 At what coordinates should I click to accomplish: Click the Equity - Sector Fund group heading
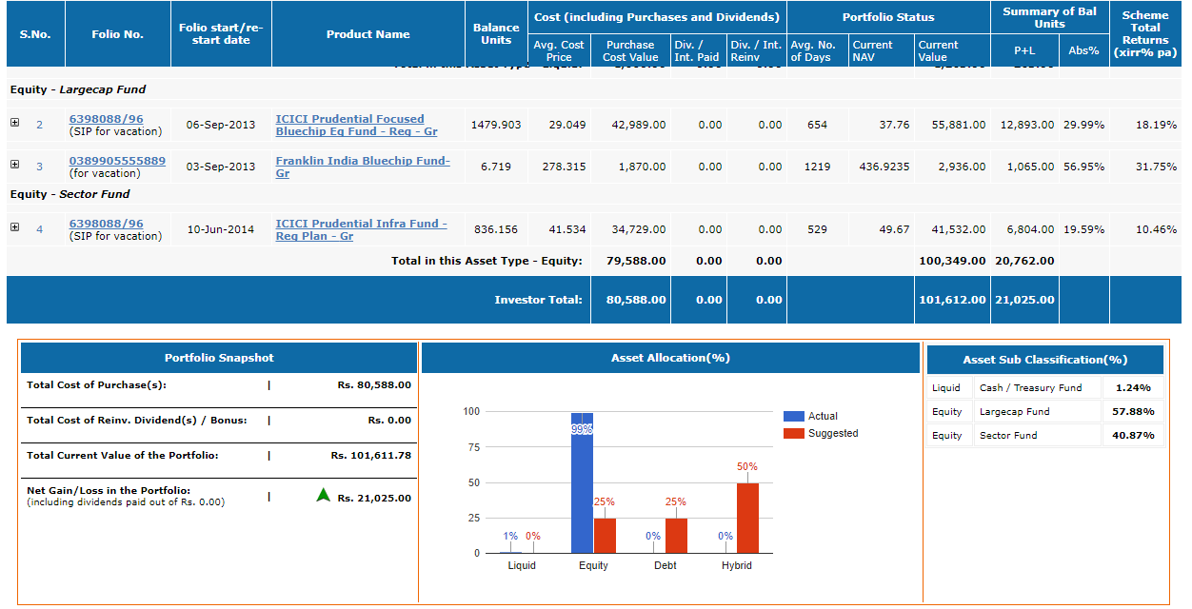point(70,194)
